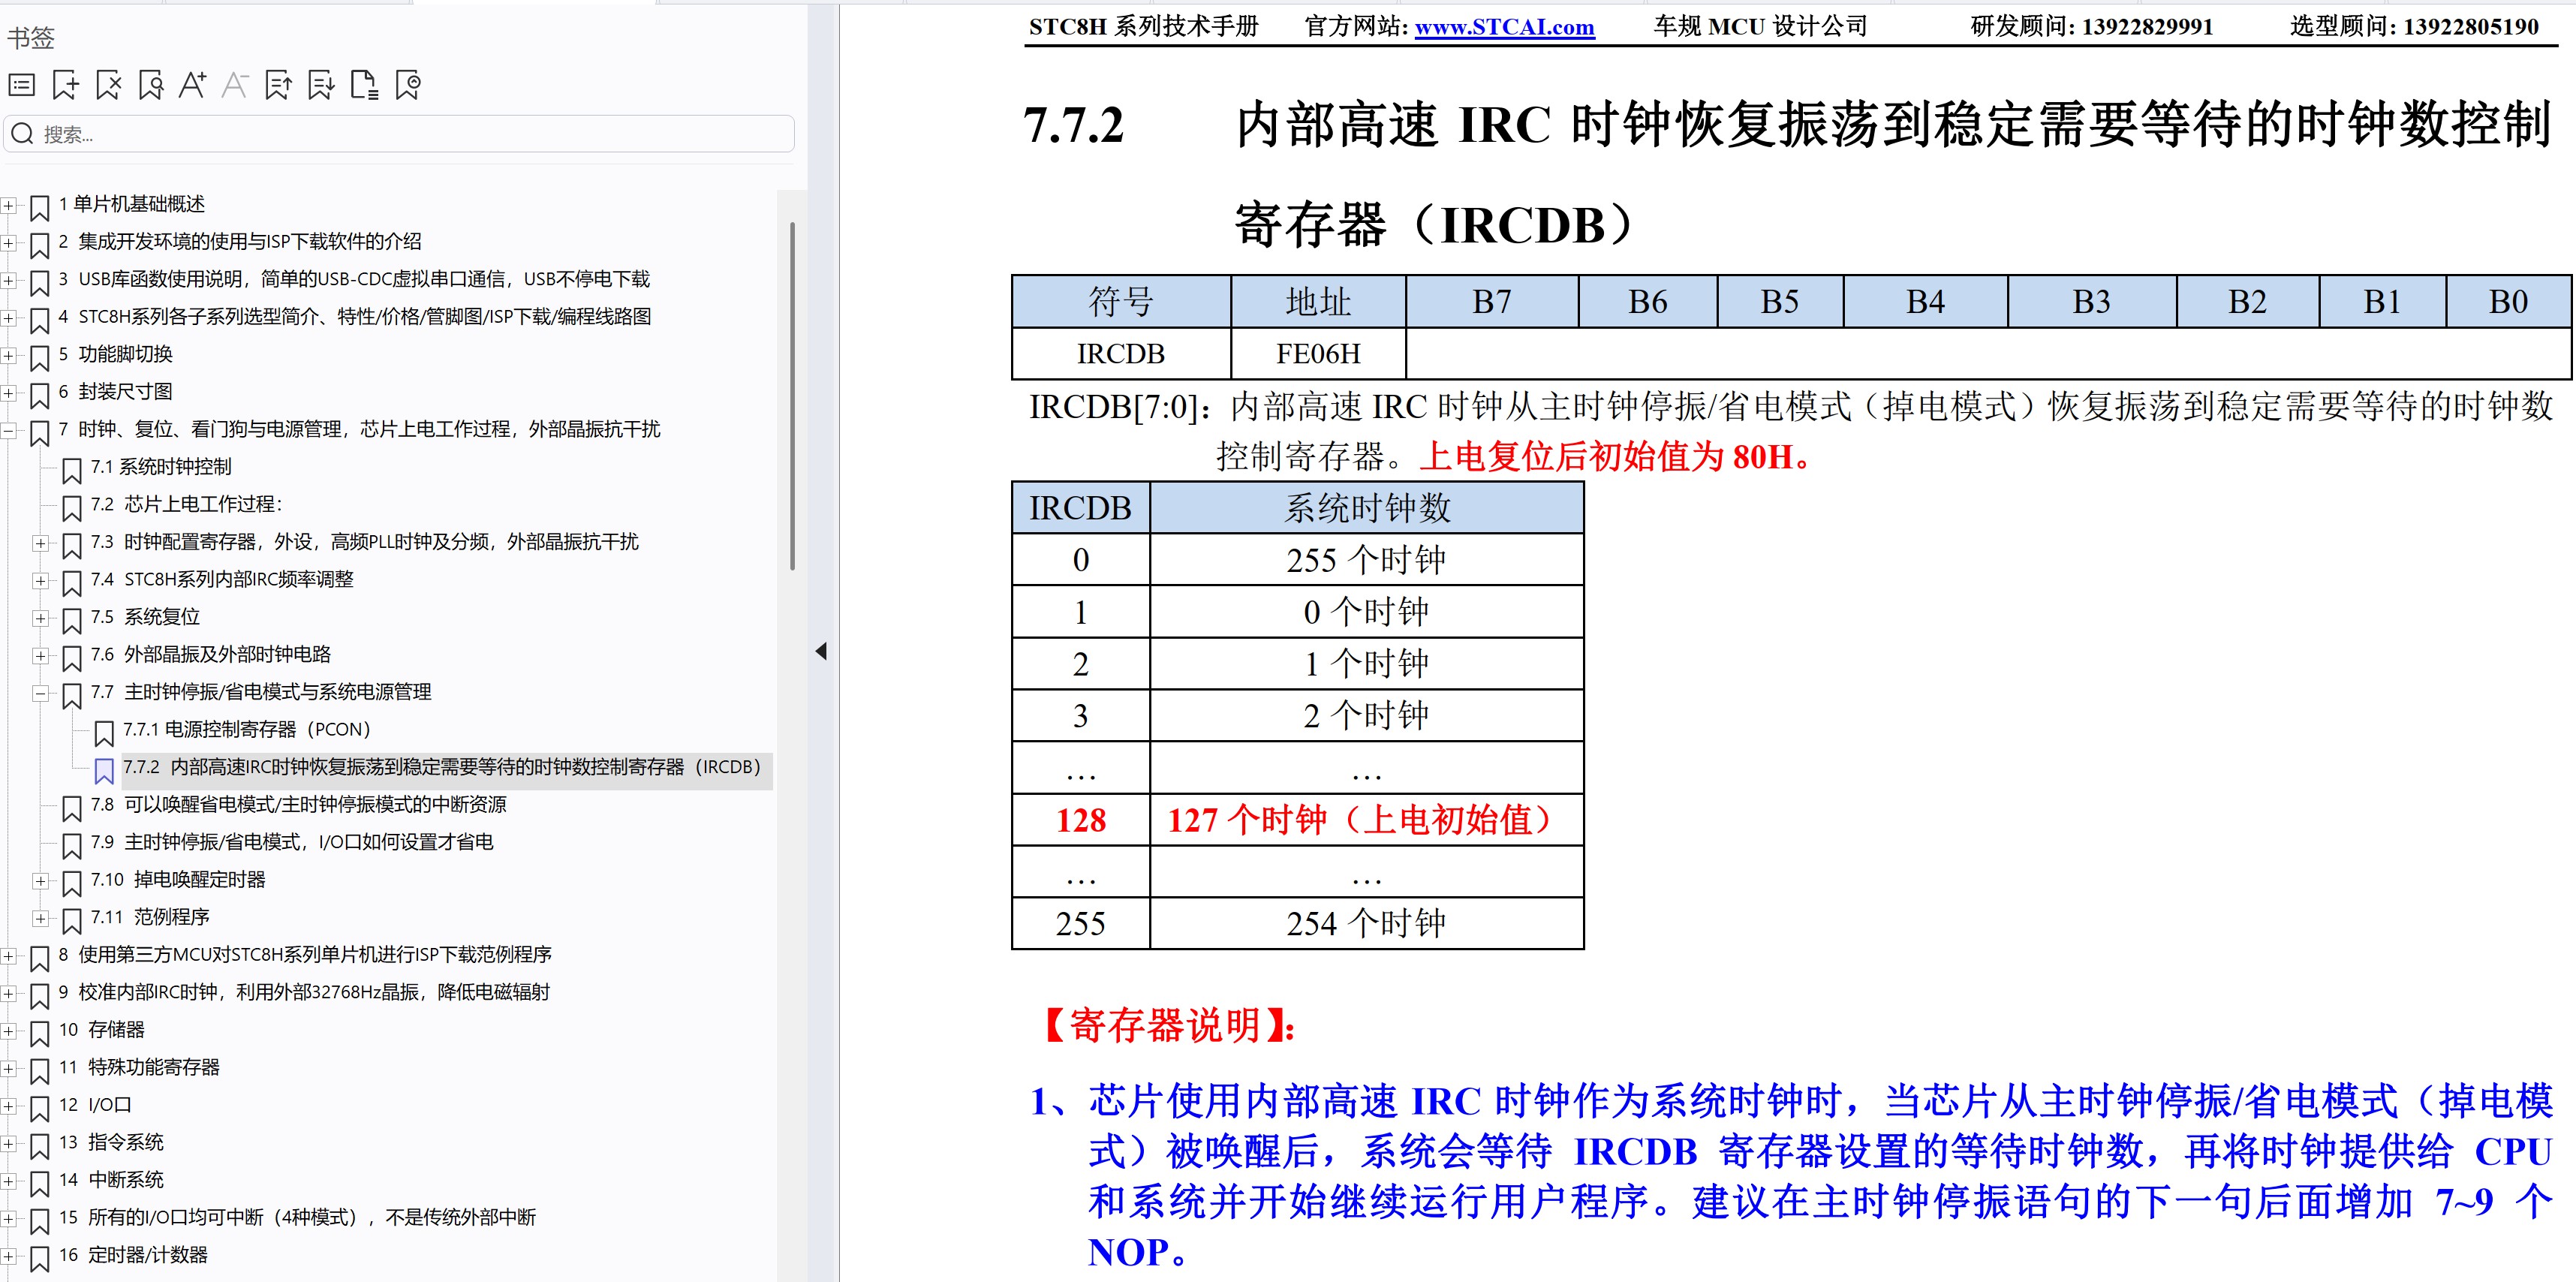The height and width of the screenshot is (1282, 2576).
Task: Click the IRCDB symbol cell in register table
Action: tap(1121, 353)
